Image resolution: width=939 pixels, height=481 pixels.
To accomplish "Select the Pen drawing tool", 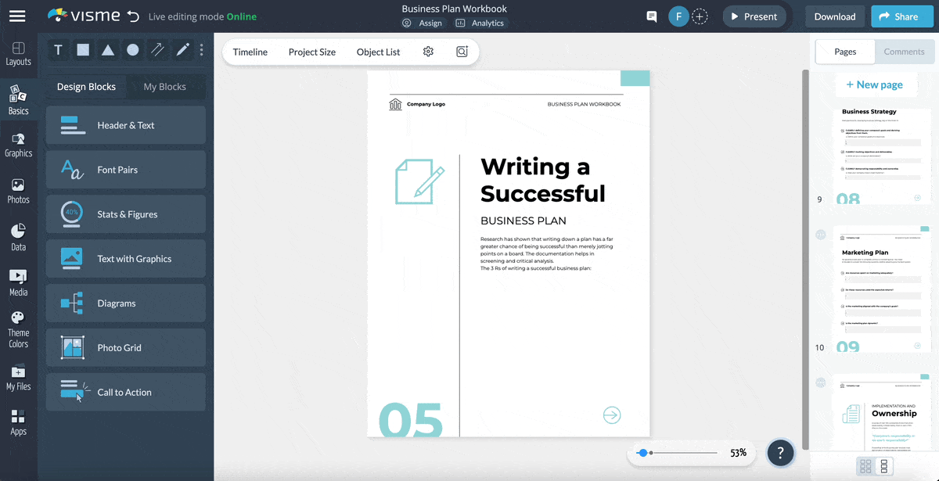I will click(182, 49).
